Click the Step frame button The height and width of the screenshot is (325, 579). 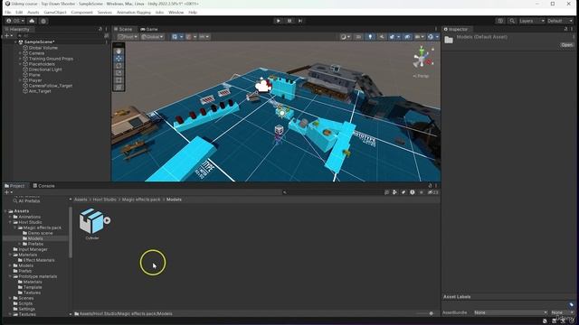[300, 21]
